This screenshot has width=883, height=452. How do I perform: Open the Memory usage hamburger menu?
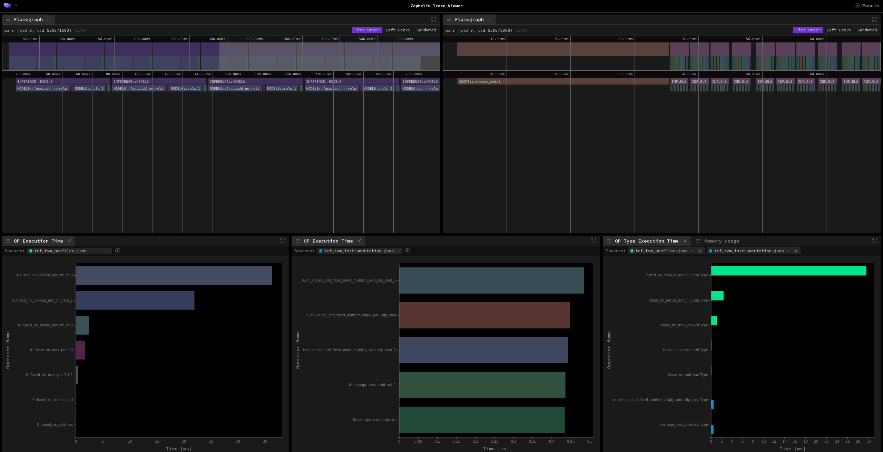(x=698, y=241)
